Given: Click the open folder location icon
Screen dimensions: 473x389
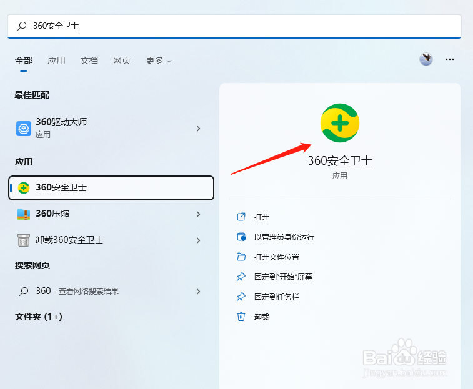Looking at the screenshot, I should 241,257.
